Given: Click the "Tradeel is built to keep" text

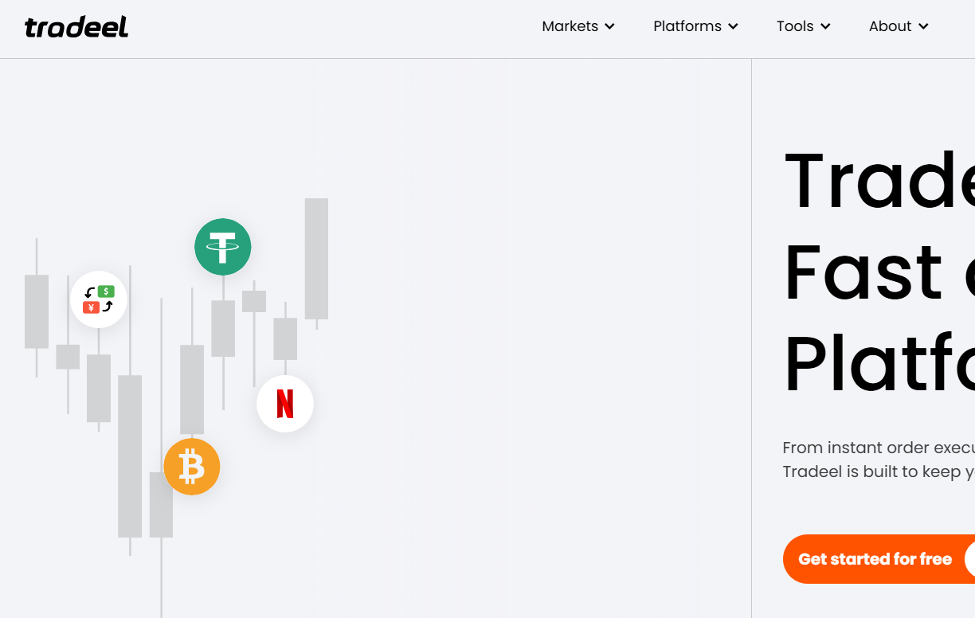Looking at the screenshot, I should pyautogui.click(x=878, y=471).
